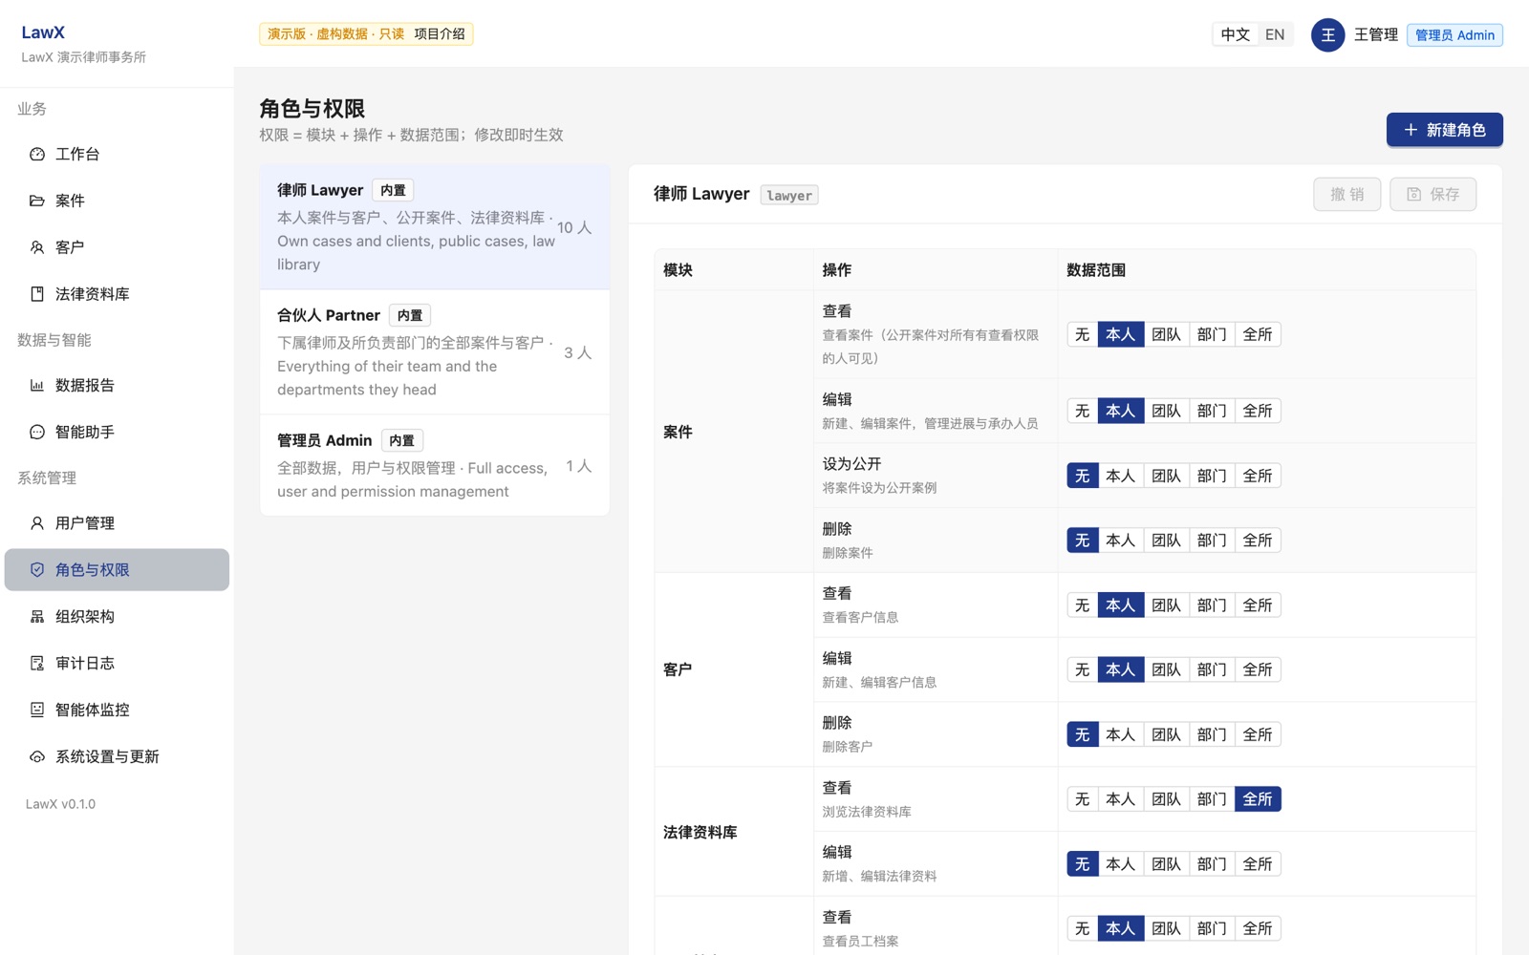Click the 智能助手 chat icon
This screenshot has width=1529, height=955.
pos(37,432)
